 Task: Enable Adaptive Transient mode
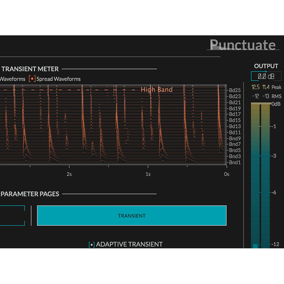click(x=129, y=244)
